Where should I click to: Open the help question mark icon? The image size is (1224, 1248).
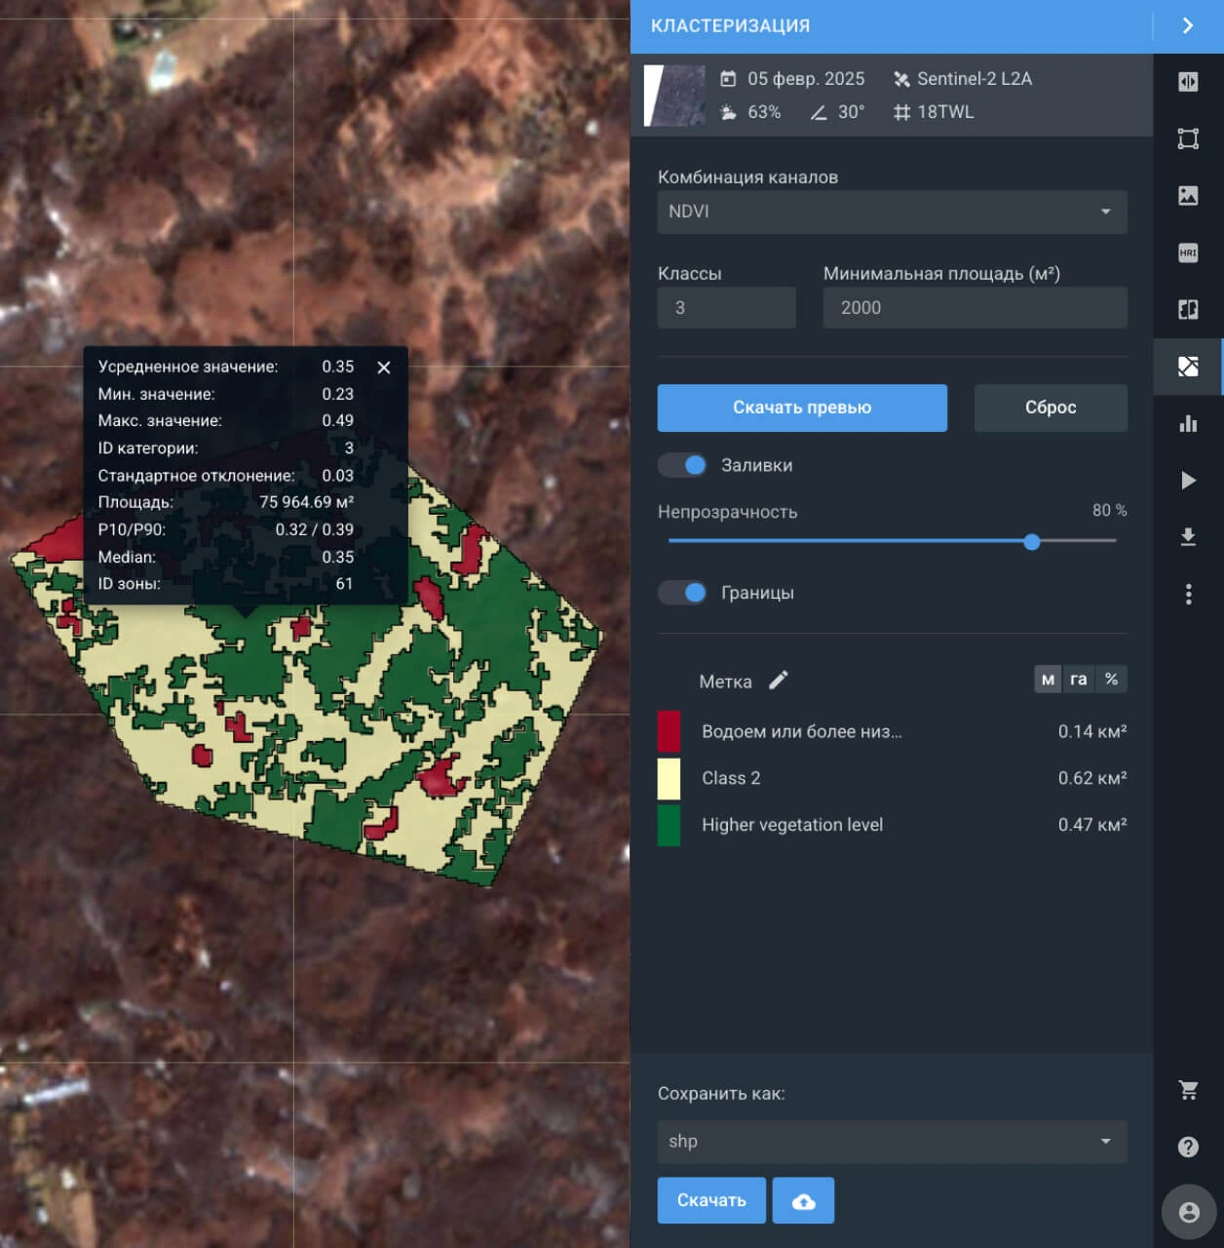point(1188,1147)
